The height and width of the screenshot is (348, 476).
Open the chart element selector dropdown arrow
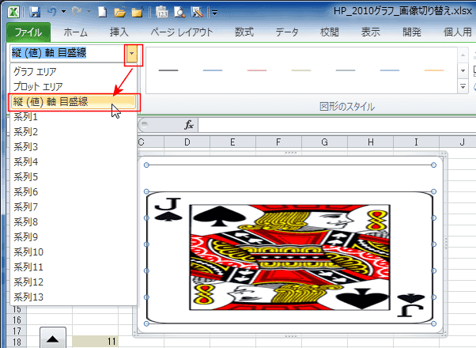[x=131, y=54]
